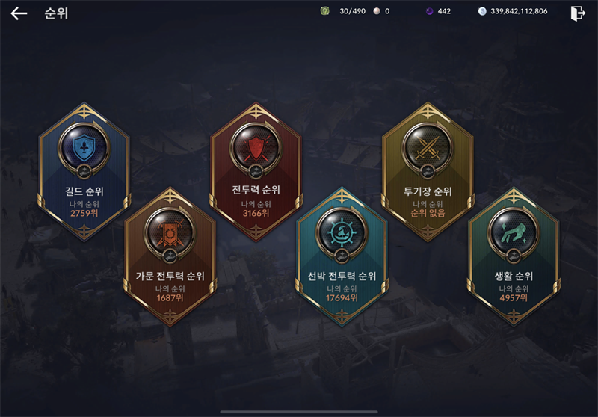Open the guild ranking blue shield icon
Image resolution: width=598 pixels, height=417 pixels.
click(84, 148)
